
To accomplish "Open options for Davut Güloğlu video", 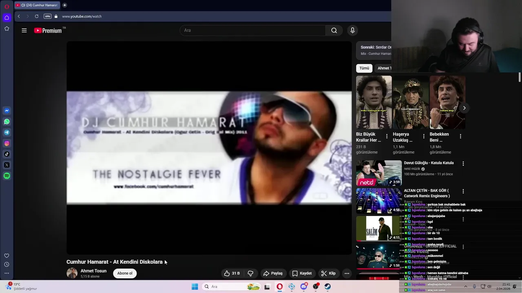I will [463, 164].
